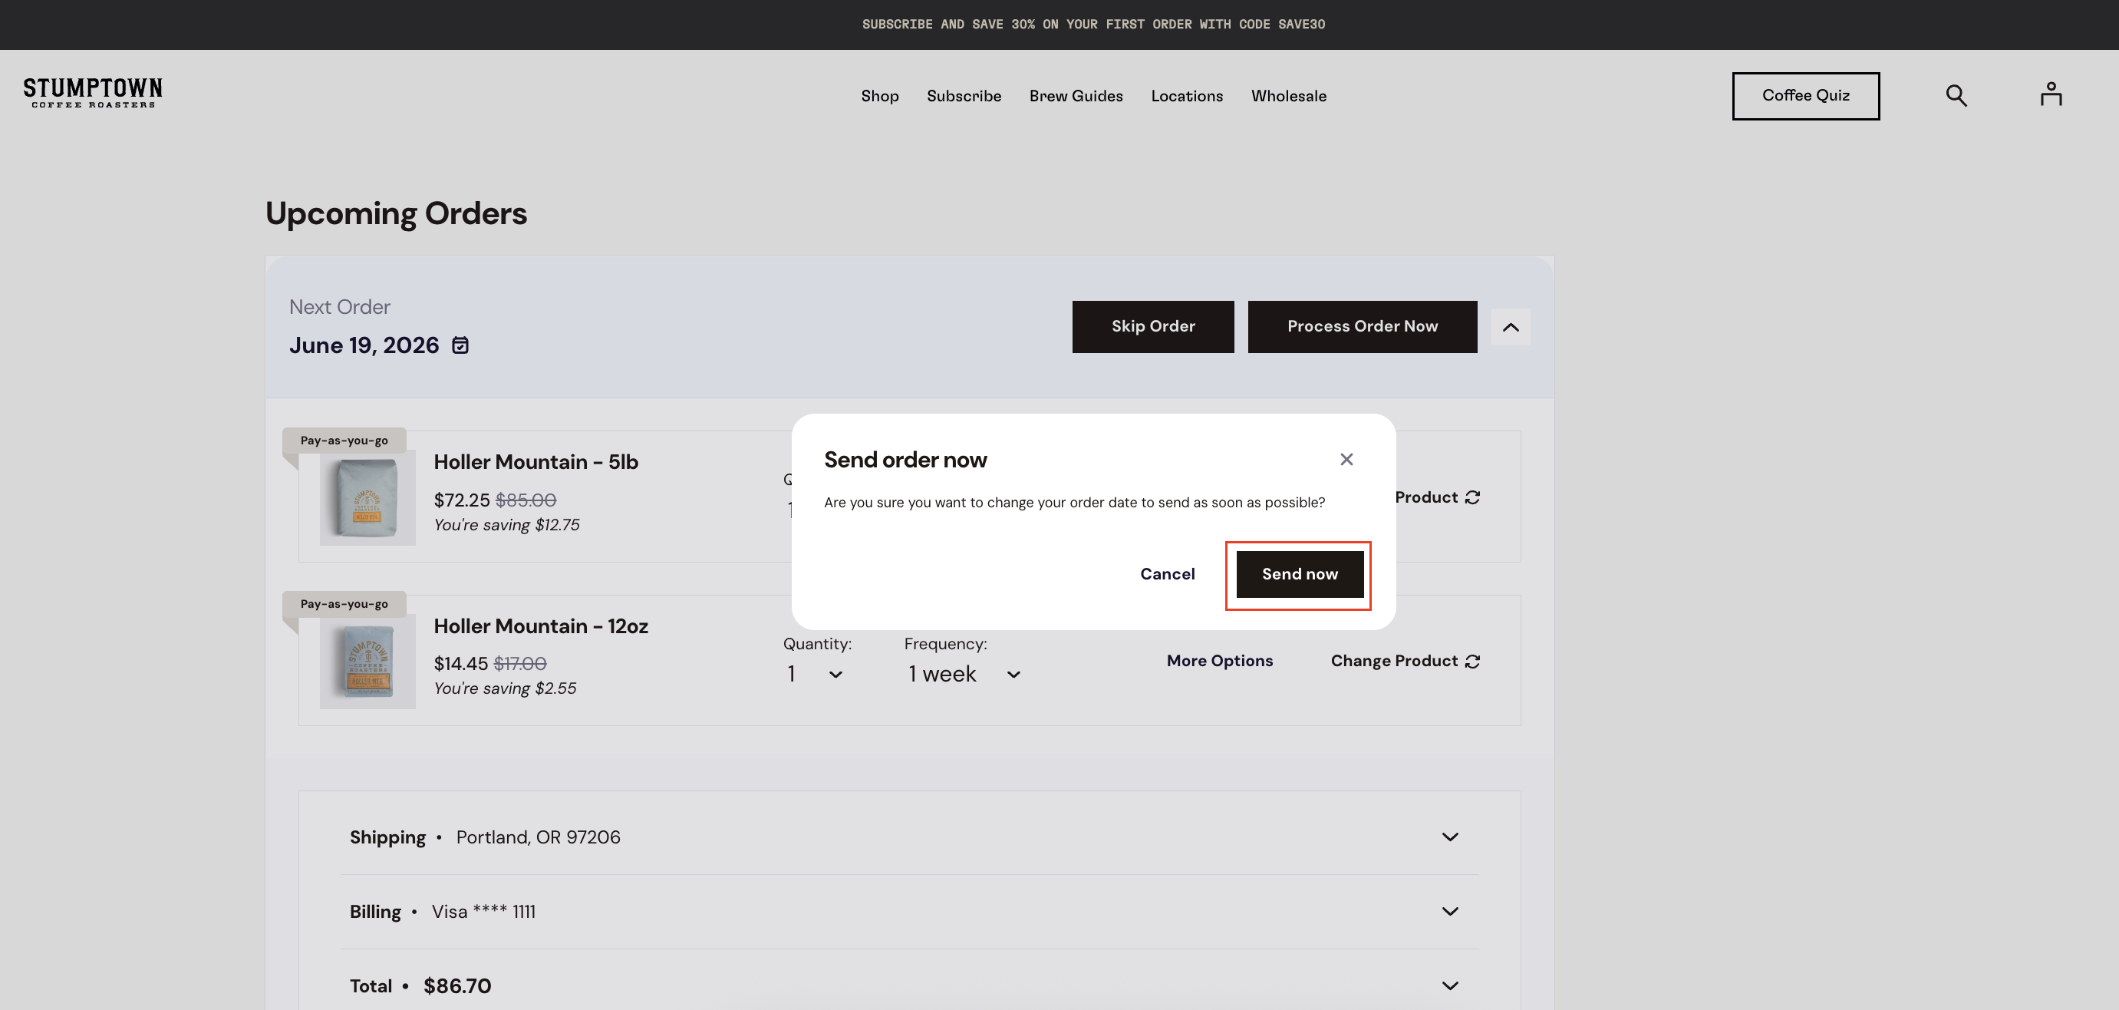This screenshot has height=1010, width=2119.
Task: Open Frequency 1 week dropdown
Action: (x=964, y=674)
